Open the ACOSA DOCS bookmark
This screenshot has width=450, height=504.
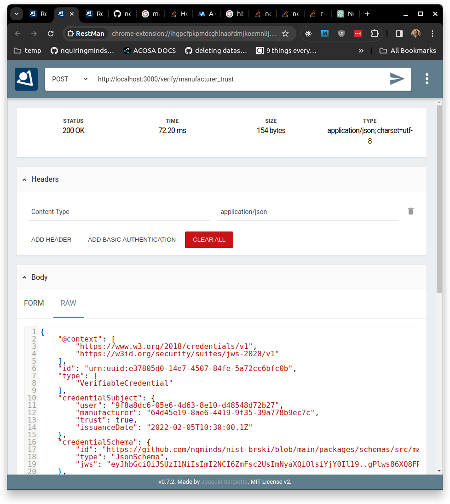click(150, 51)
